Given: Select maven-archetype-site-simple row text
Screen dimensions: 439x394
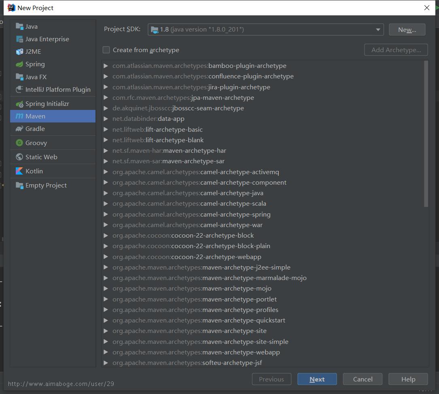Looking at the screenshot, I should (200, 342).
